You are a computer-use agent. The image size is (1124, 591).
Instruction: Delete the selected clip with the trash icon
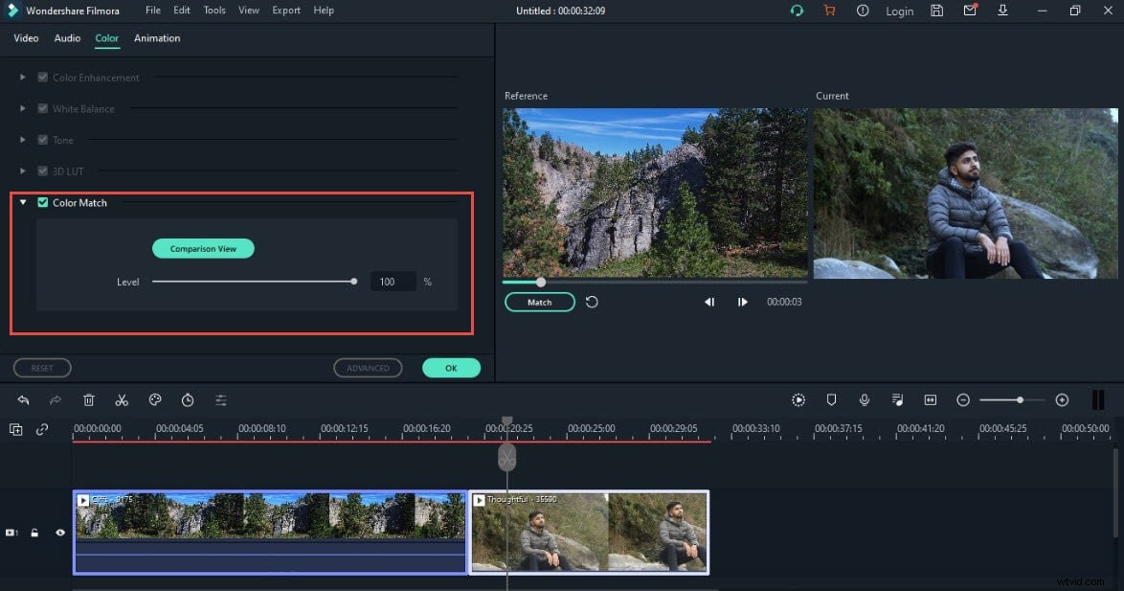click(88, 399)
